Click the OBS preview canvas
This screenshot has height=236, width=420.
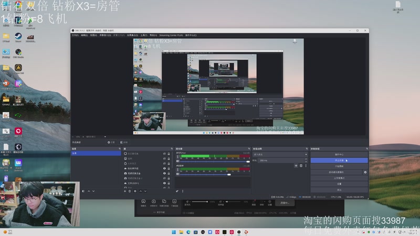pyautogui.click(x=218, y=87)
